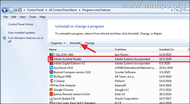190x104 pixels.
Task: Click the Refresh button beside address bar
Action: [x=177, y=10]
